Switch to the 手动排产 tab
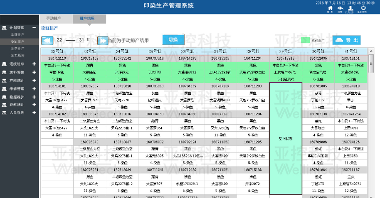The height and width of the screenshot is (198, 380). click(x=54, y=19)
